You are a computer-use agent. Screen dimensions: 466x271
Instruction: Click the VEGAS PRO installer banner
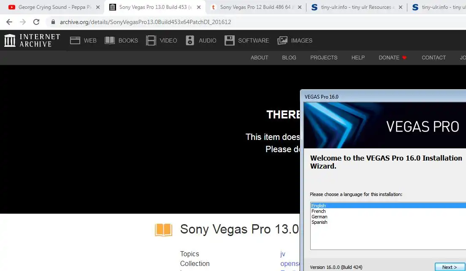(385, 125)
